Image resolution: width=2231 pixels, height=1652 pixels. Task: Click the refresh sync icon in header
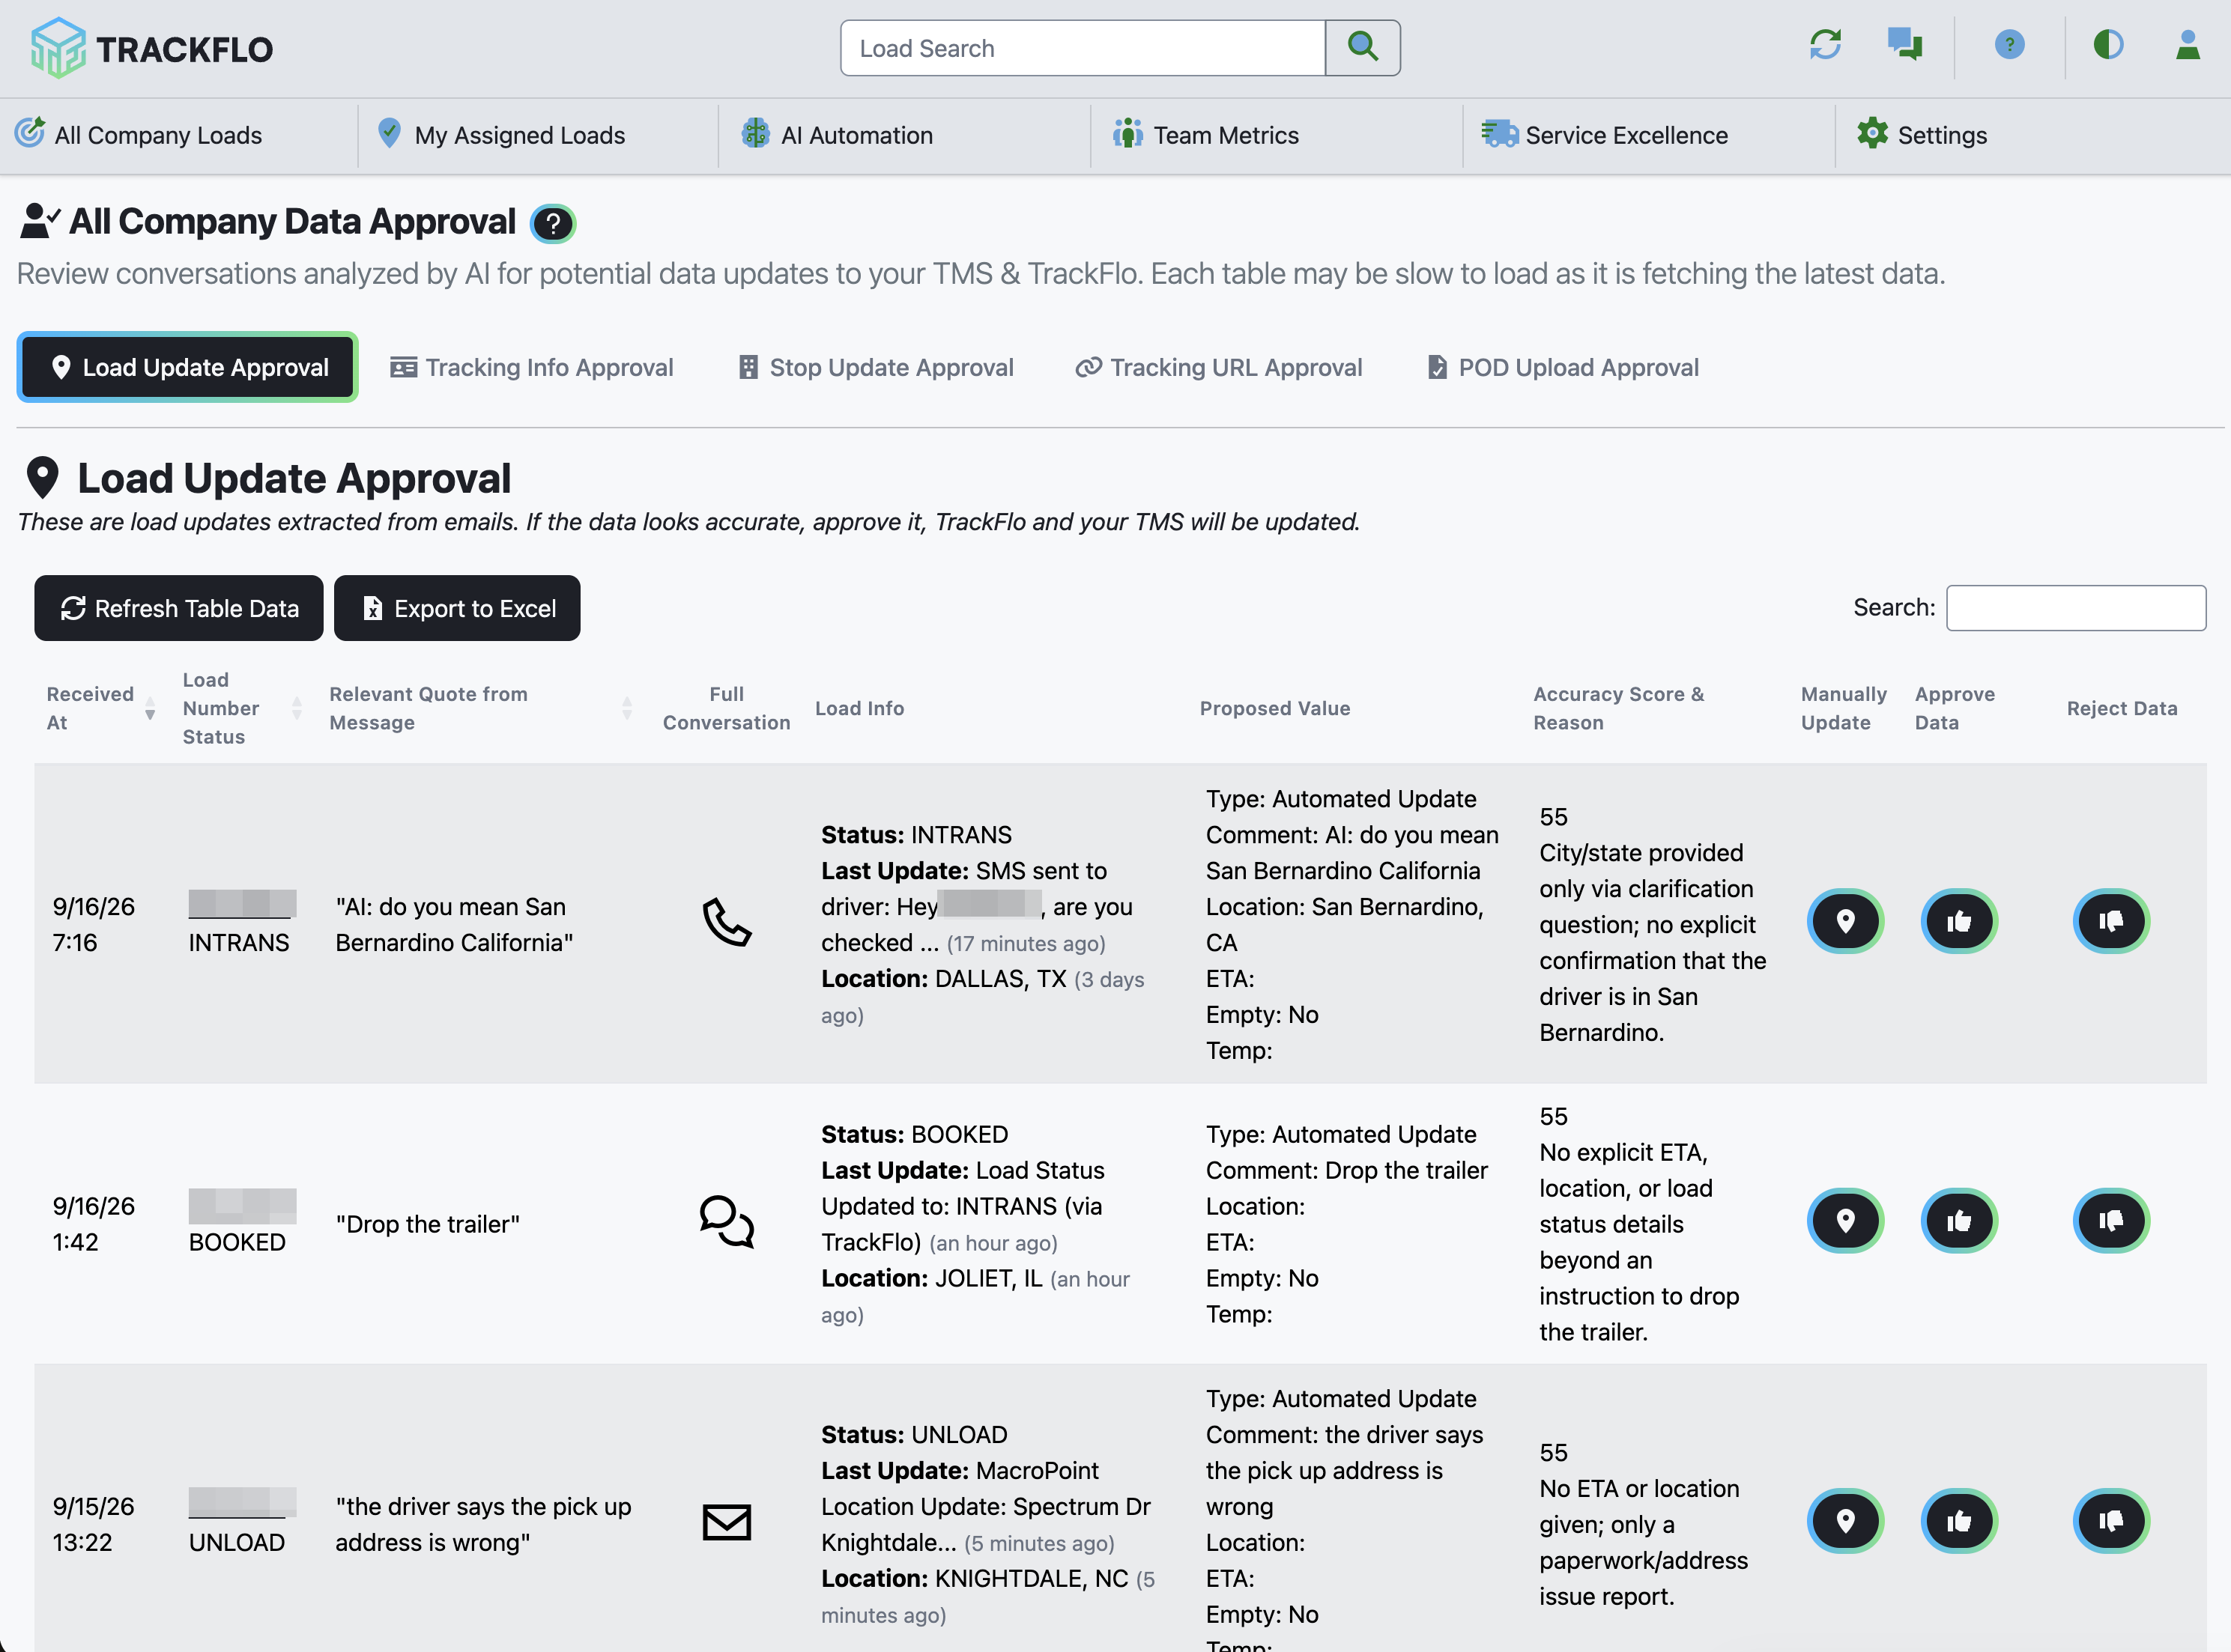pos(1825,45)
